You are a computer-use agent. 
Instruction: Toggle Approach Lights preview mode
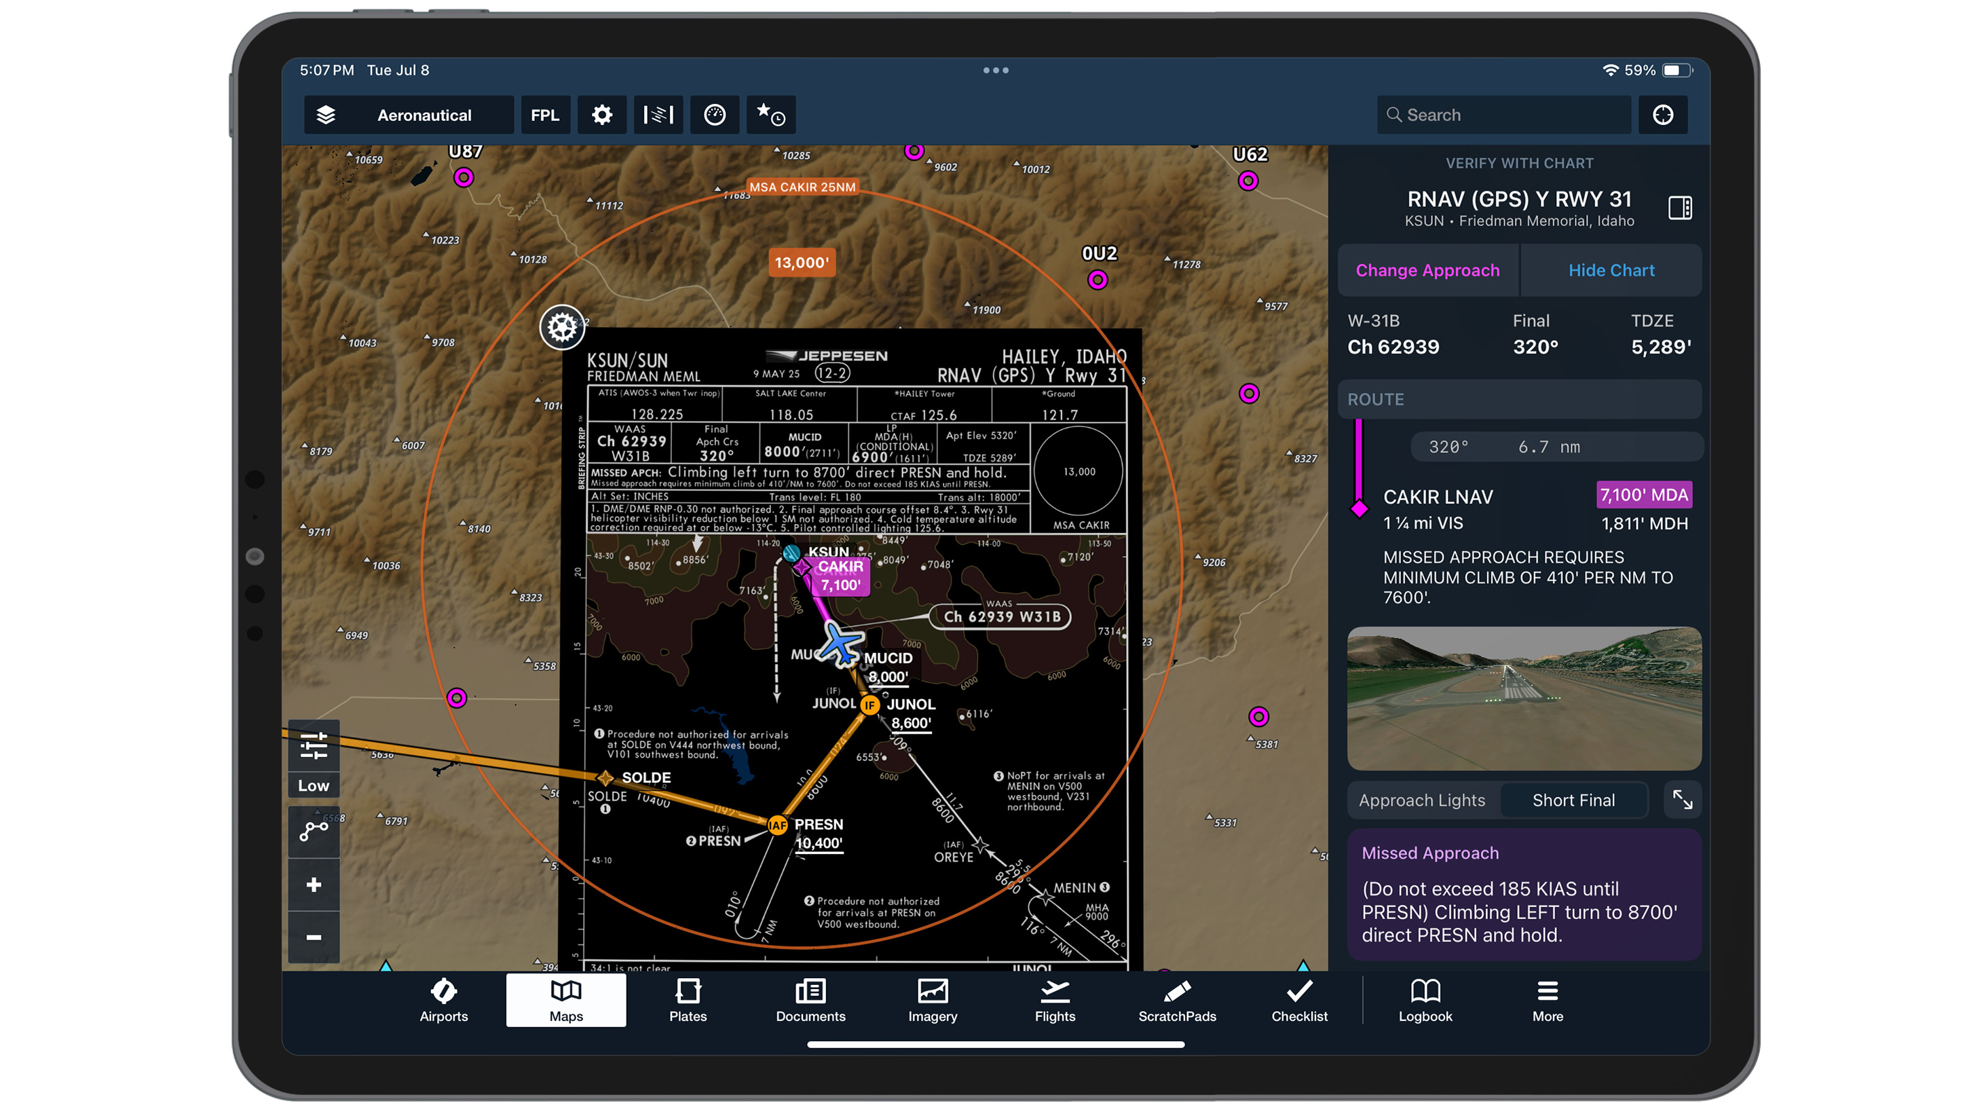pos(1423,800)
